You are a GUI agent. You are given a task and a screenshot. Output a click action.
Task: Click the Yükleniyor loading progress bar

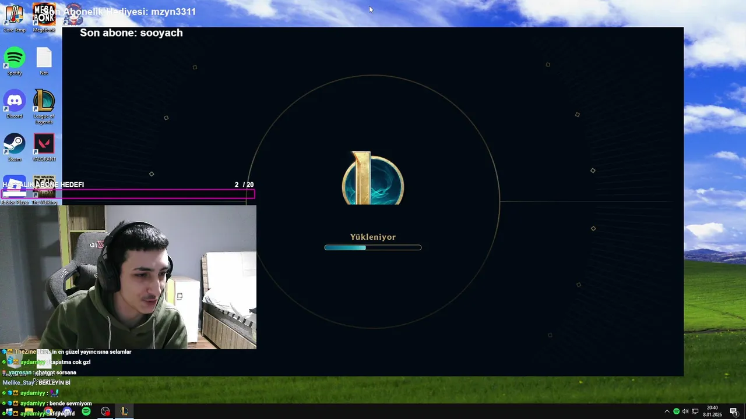tap(373, 248)
